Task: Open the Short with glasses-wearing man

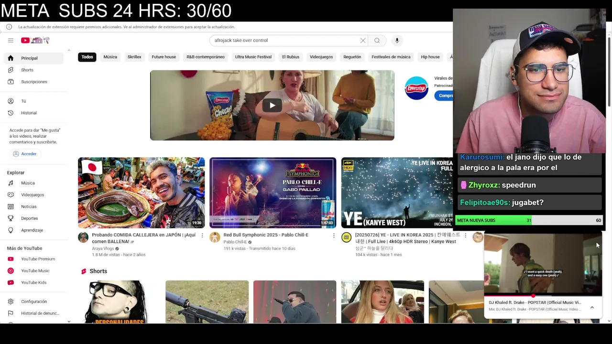Action: 120,302
